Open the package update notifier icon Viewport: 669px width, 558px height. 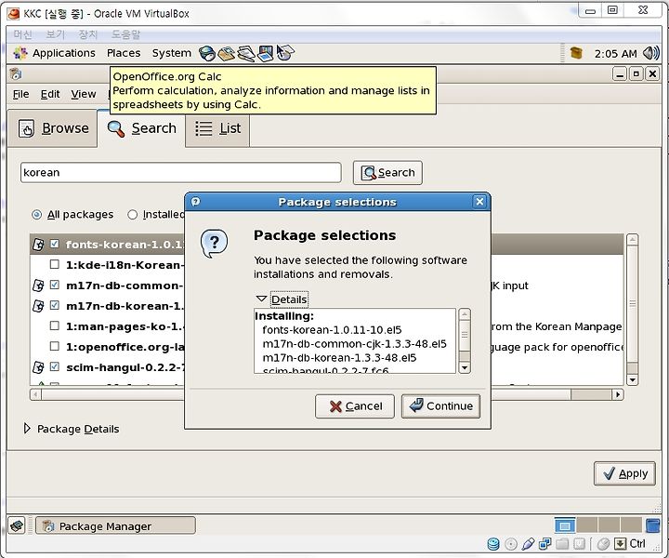click(576, 53)
